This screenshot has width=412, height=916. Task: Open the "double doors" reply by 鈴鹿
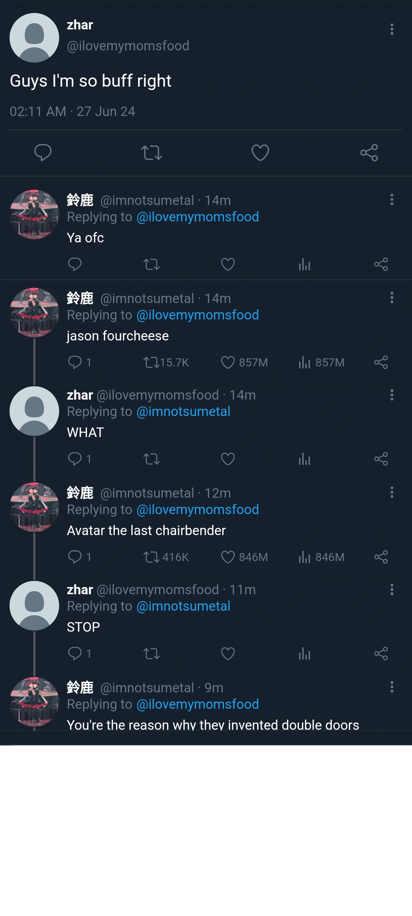213,724
